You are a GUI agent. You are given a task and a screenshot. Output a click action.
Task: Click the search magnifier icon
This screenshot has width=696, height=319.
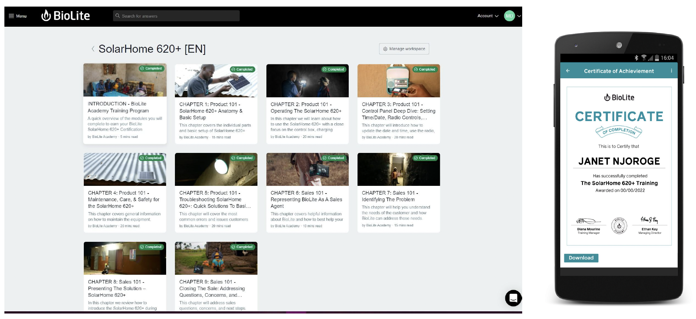coord(117,16)
